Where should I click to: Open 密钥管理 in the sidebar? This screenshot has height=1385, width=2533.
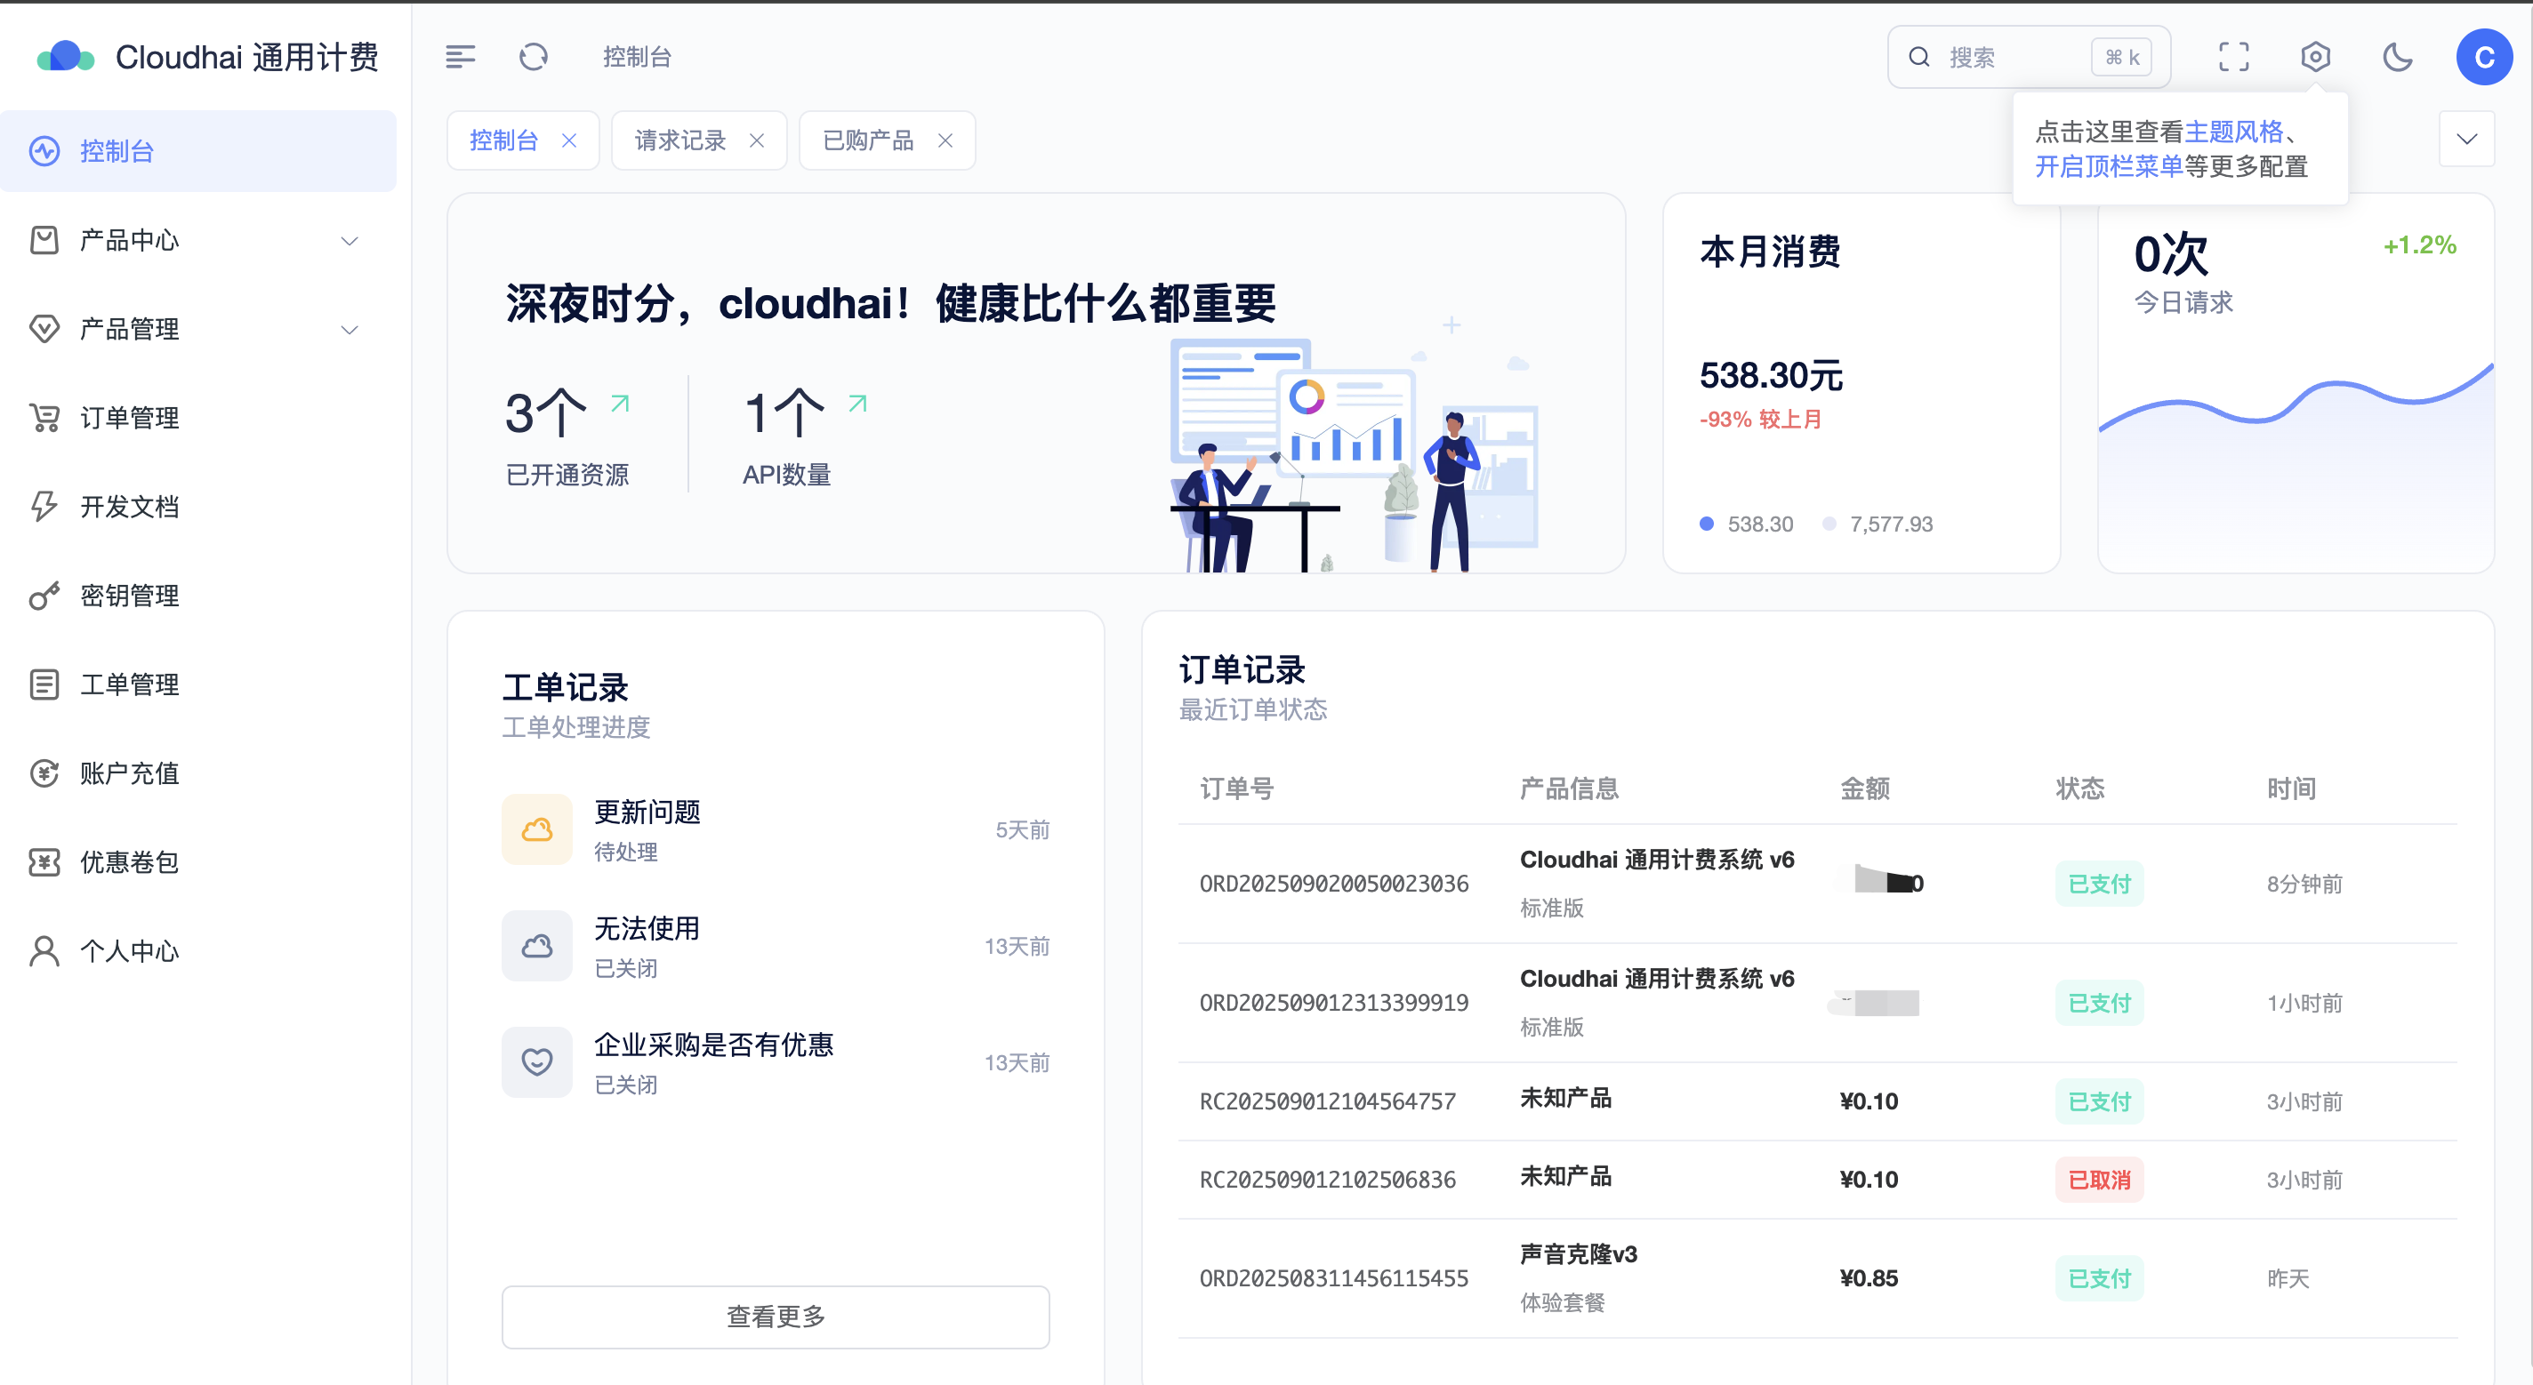tap(197, 596)
